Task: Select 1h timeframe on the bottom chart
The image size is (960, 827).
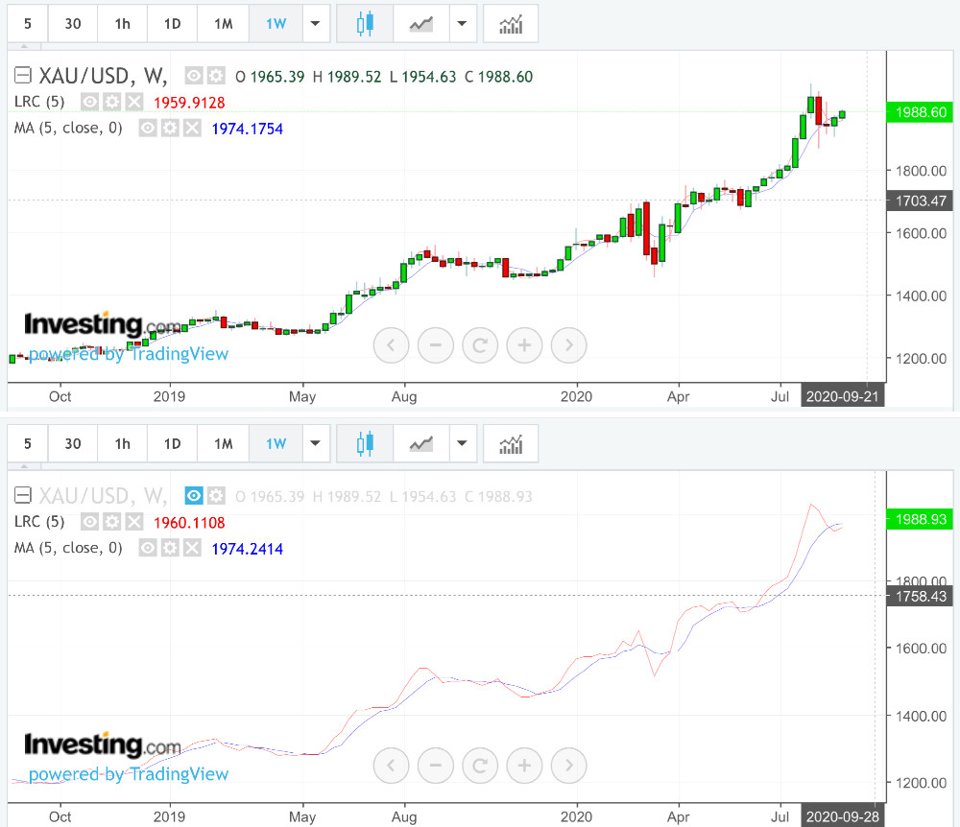Action: click(122, 443)
